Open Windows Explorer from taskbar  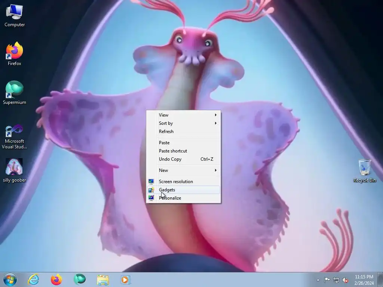pyautogui.click(x=103, y=280)
